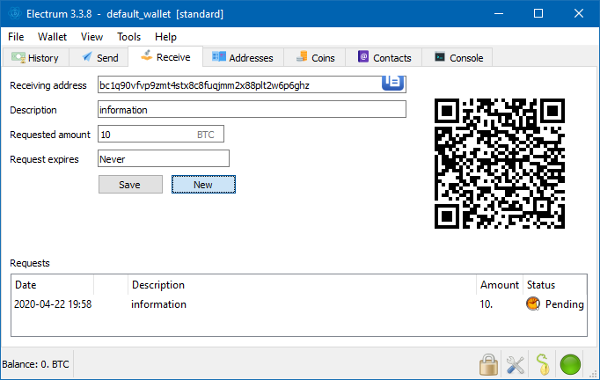Screen dimensions: 600x380
Task: Open the Request expires field
Action: pyautogui.click(x=164, y=159)
